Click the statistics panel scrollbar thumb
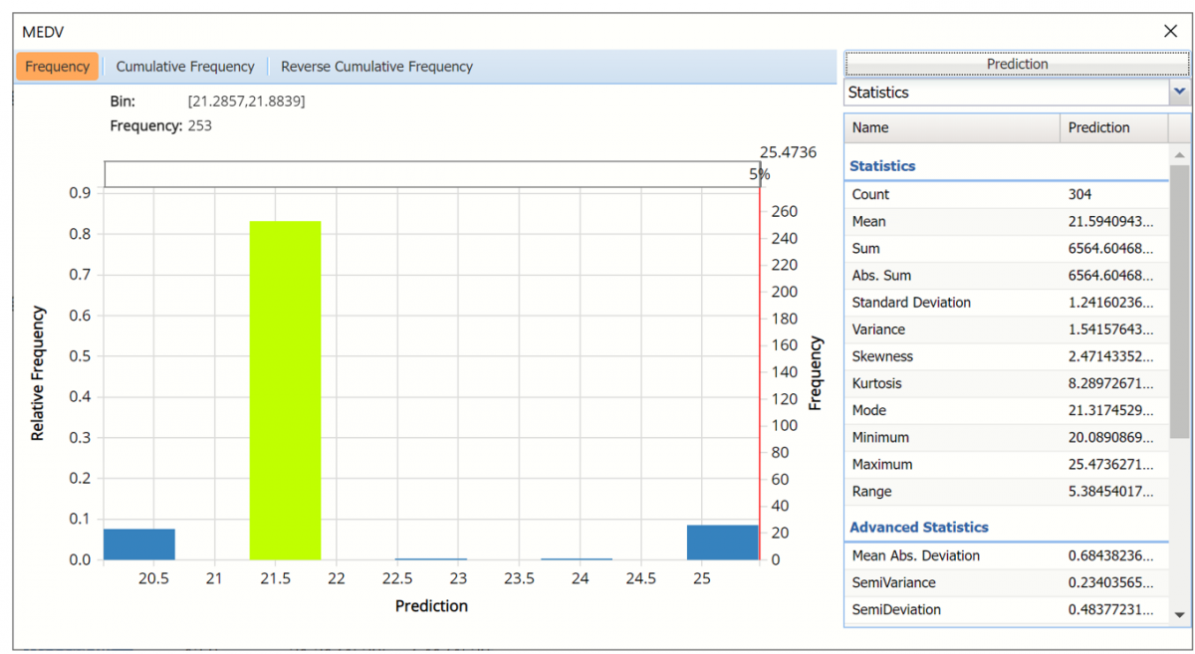 (x=1179, y=299)
